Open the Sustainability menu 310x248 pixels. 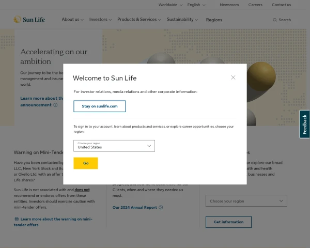pyautogui.click(x=182, y=20)
